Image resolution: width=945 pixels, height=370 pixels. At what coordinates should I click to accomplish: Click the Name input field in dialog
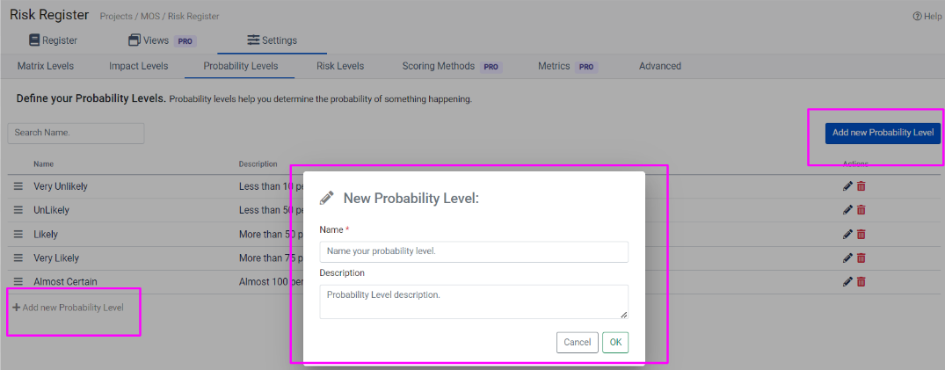pos(474,251)
